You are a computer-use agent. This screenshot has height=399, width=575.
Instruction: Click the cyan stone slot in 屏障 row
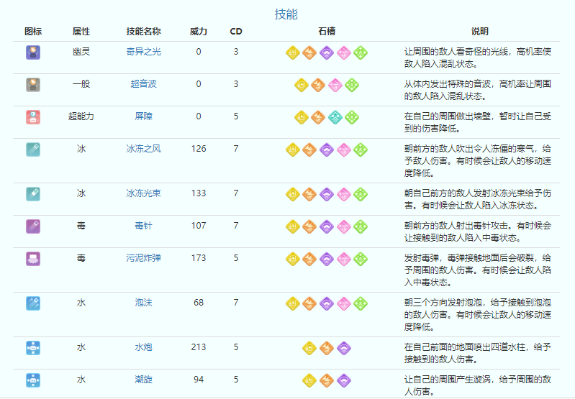pos(335,116)
